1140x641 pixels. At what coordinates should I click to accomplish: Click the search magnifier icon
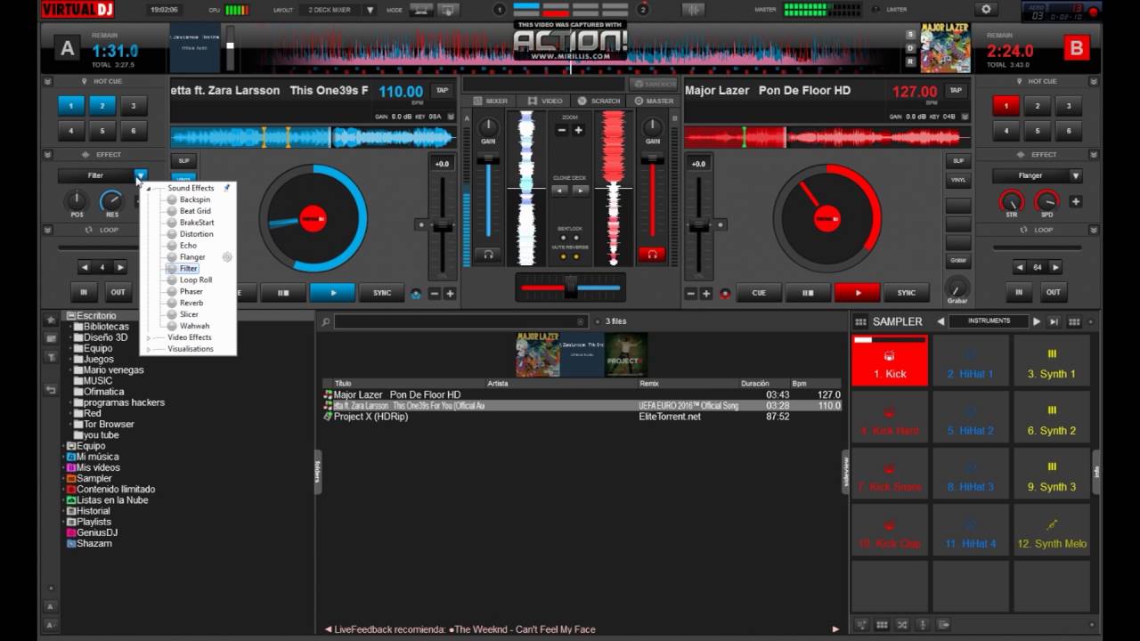pyautogui.click(x=326, y=321)
